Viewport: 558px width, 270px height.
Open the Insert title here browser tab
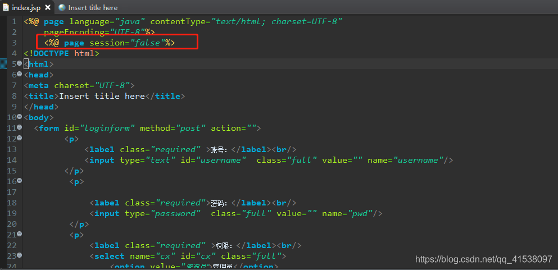point(93,7)
